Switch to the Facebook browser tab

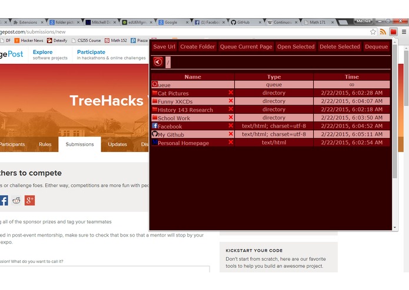click(210, 22)
